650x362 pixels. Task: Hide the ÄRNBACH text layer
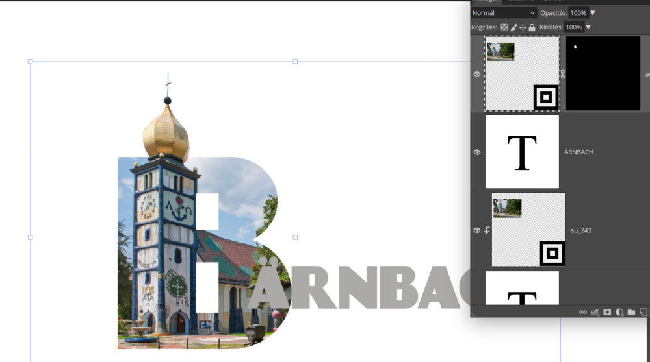477,152
